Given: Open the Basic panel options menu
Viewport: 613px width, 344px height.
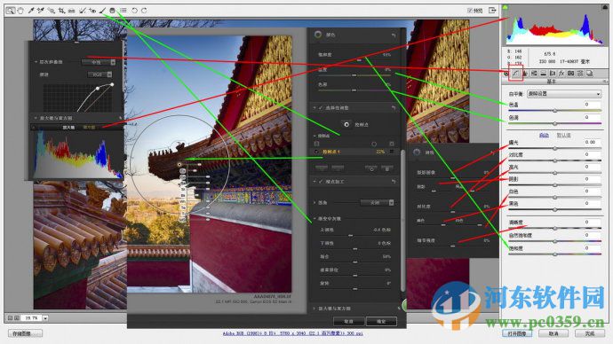Looking at the screenshot, I should point(605,82).
